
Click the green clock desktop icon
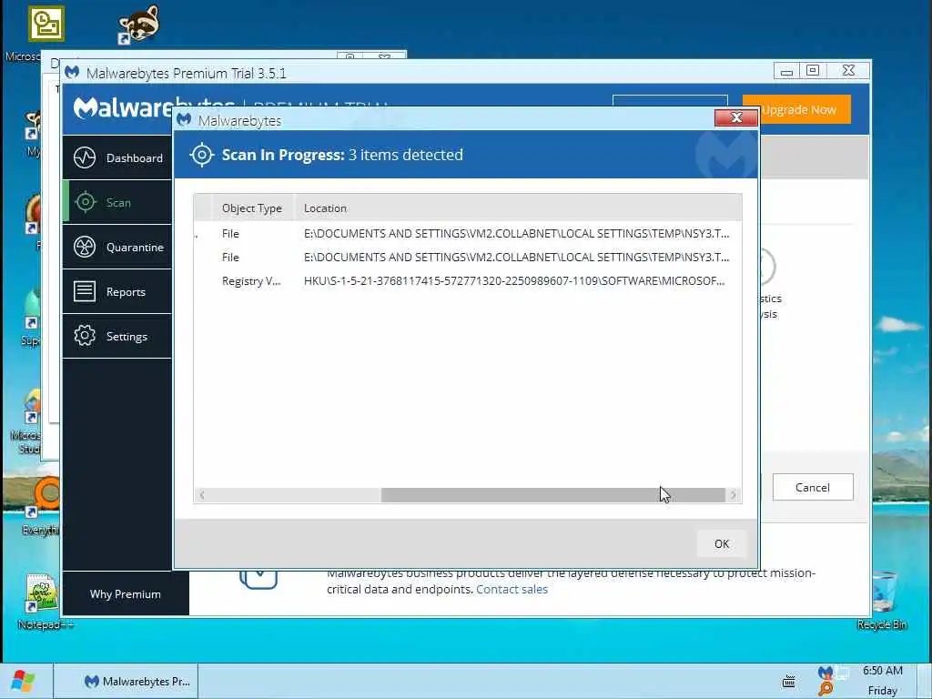(x=46, y=24)
